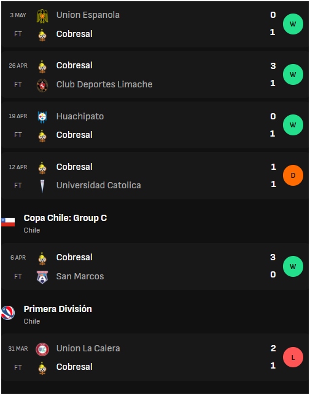Screen dimensions: 310x395
Task: Click red L badge for La Calera match
Action: pyautogui.click(x=293, y=357)
